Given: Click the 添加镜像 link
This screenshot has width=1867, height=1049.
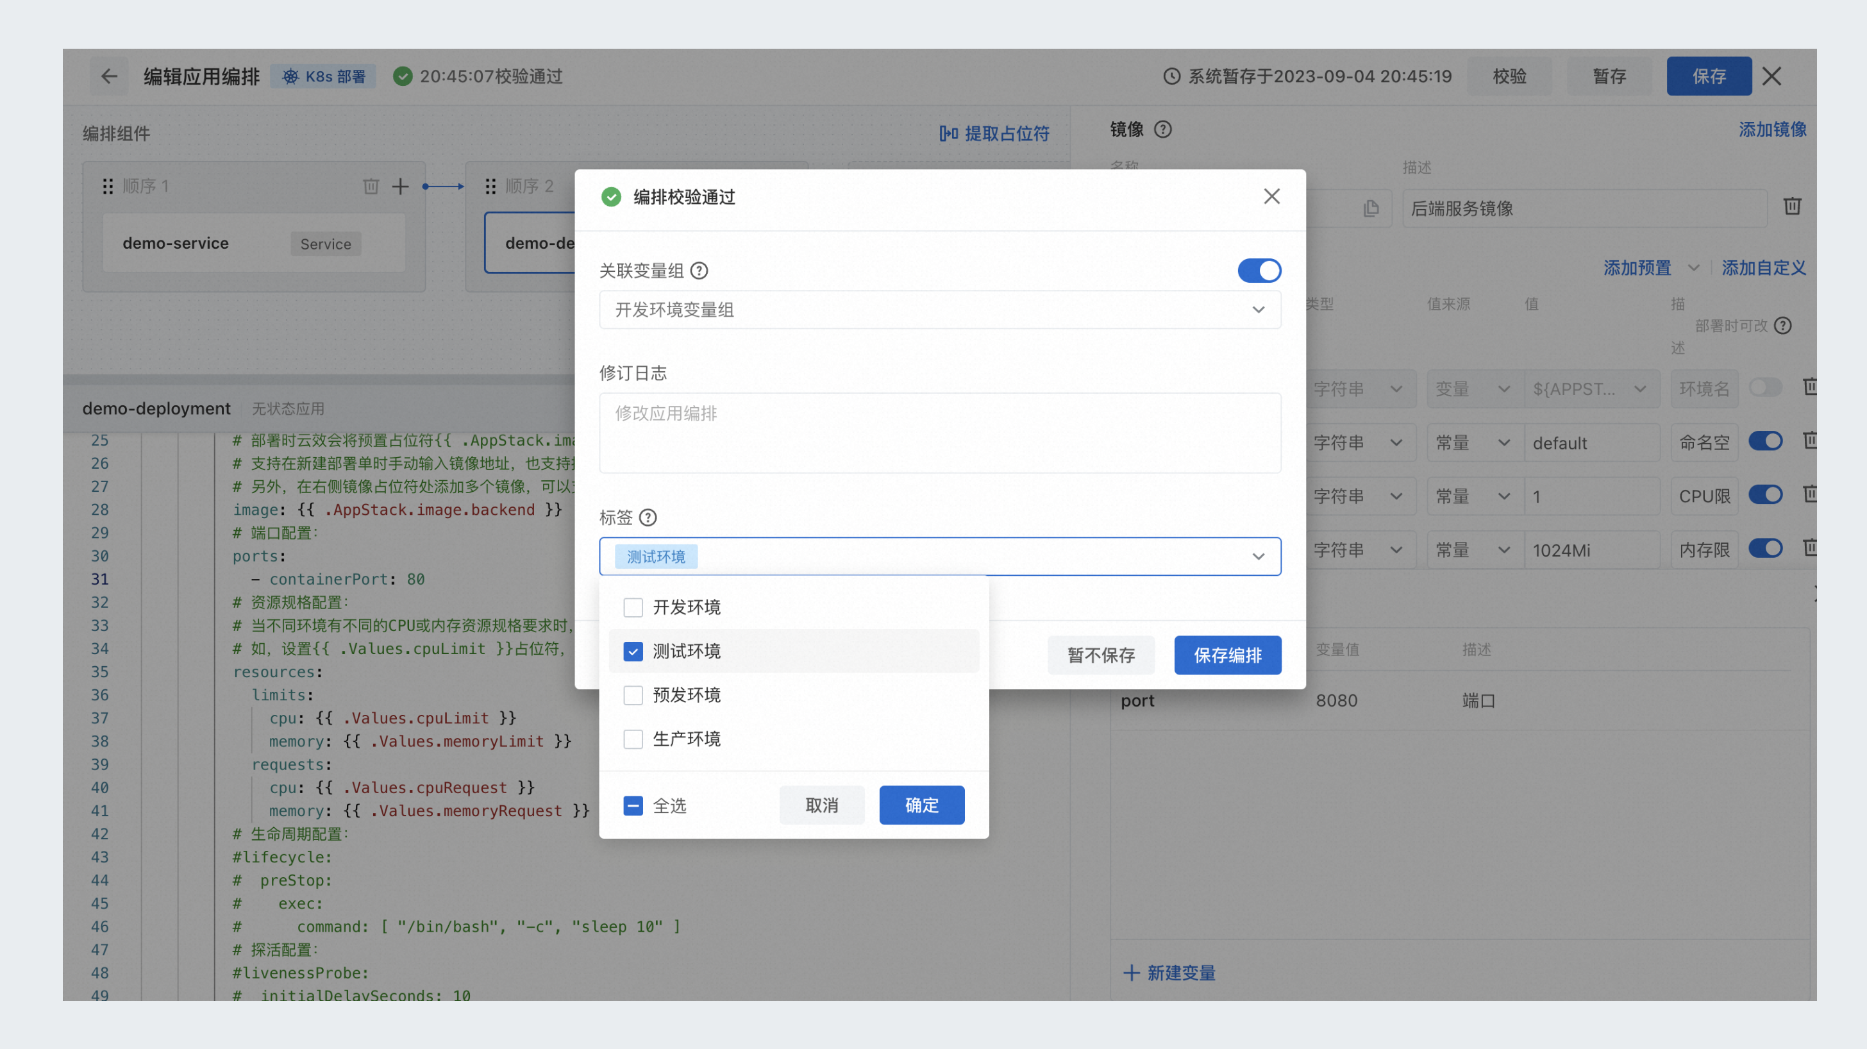Looking at the screenshot, I should pos(1773,130).
